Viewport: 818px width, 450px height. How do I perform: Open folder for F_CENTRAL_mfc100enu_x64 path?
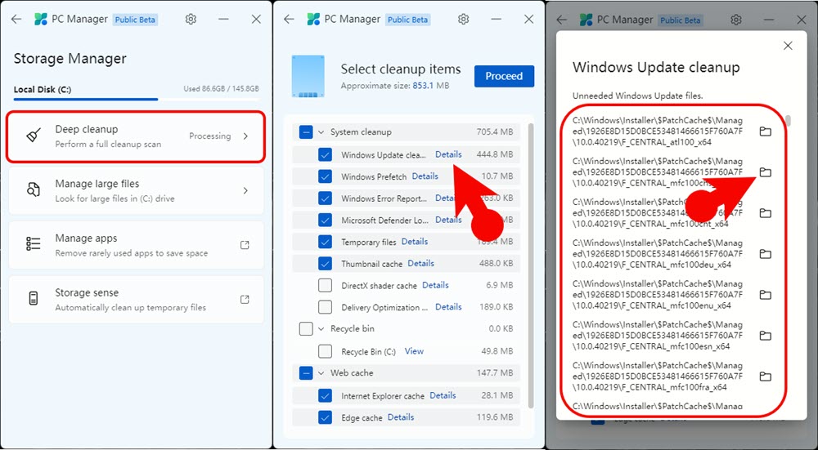766,295
